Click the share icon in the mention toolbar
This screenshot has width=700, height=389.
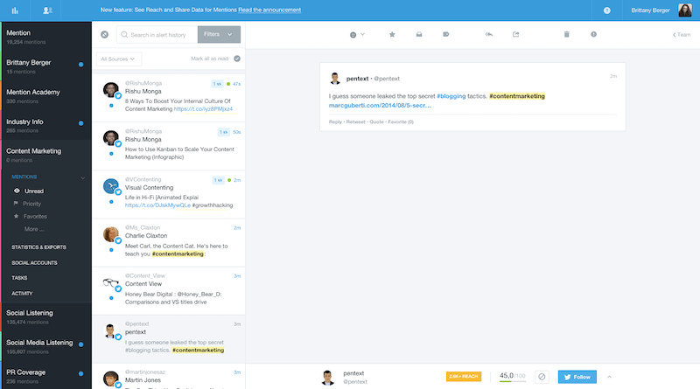tap(516, 34)
